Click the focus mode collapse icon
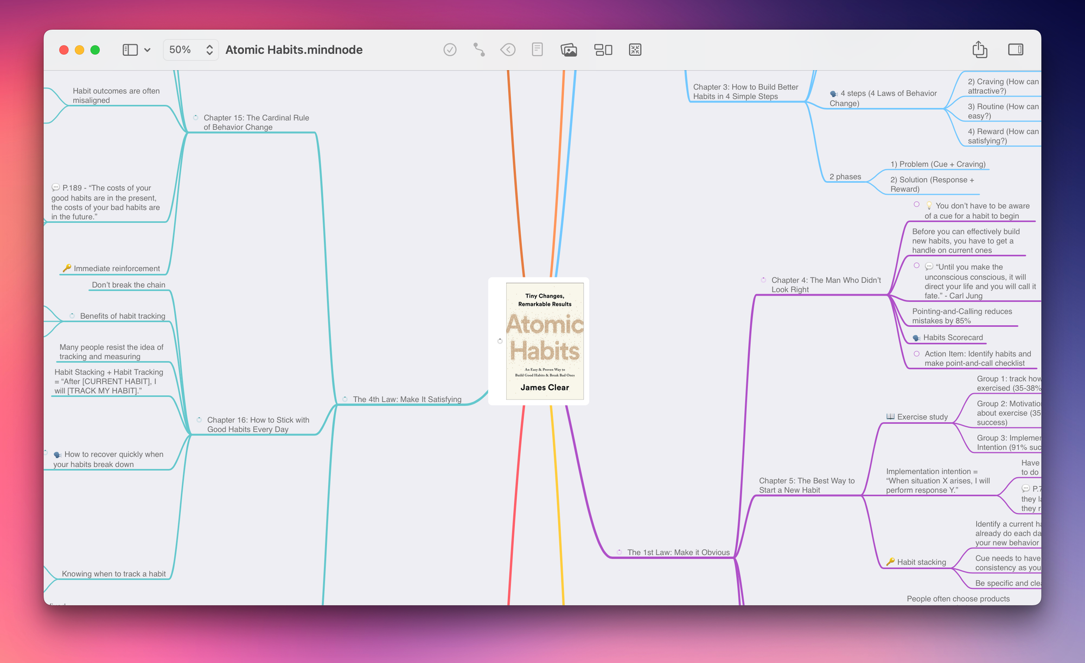Image resolution: width=1085 pixels, height=663 pixels. (x=635, y=50)
